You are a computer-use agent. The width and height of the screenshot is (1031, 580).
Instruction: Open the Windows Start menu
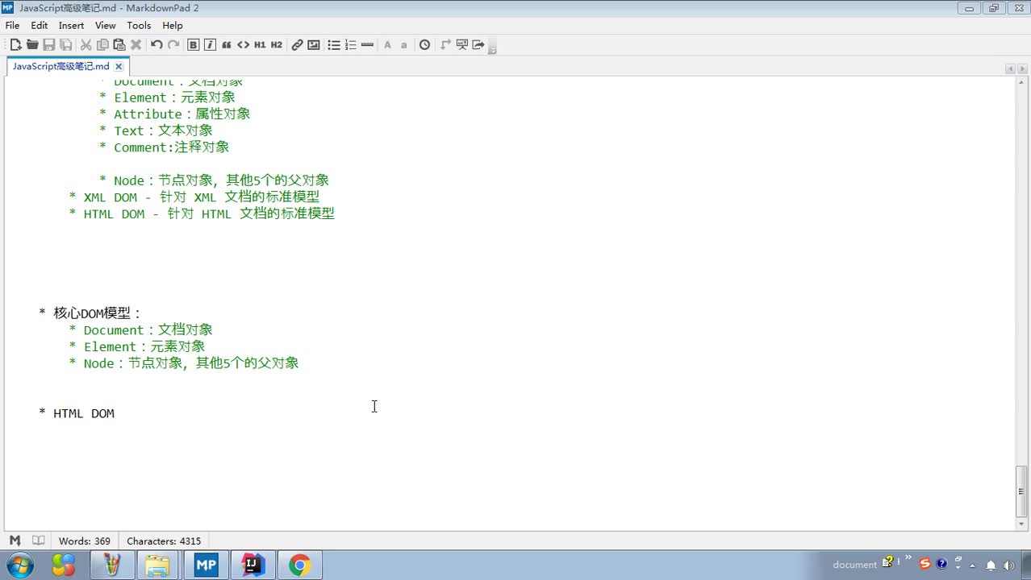click(x=19, y=565)
